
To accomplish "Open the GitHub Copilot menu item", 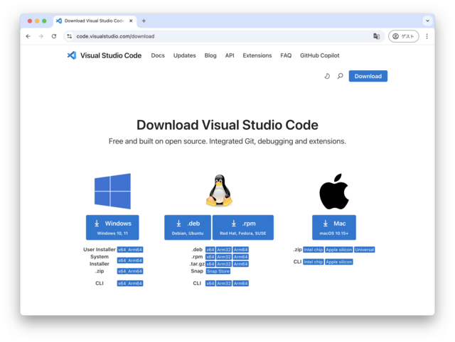I will click(x=319, y=55).
